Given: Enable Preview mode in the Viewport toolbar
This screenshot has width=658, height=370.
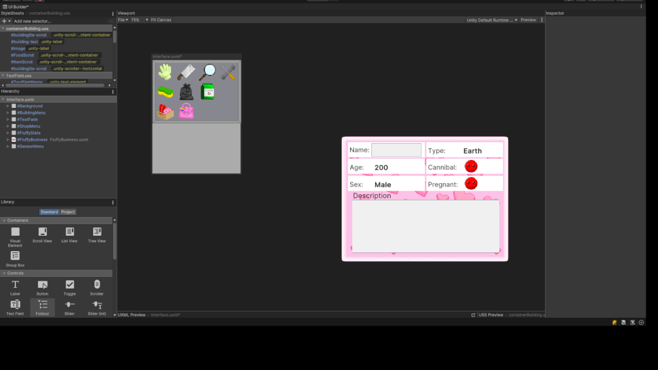Looking at the screenshot, I should (x=528, y=19).
